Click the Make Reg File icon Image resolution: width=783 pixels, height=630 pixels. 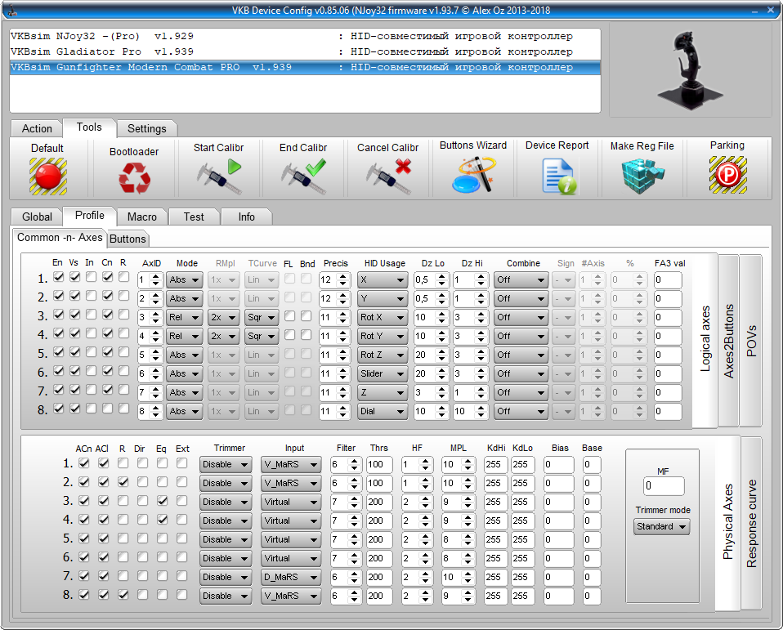click(x=642, y=176)
